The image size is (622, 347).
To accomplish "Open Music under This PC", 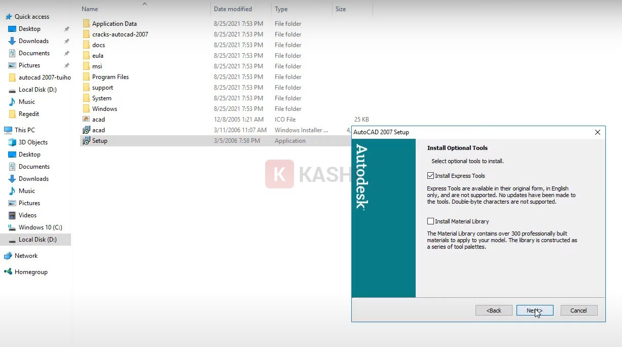I will (27, 191).
